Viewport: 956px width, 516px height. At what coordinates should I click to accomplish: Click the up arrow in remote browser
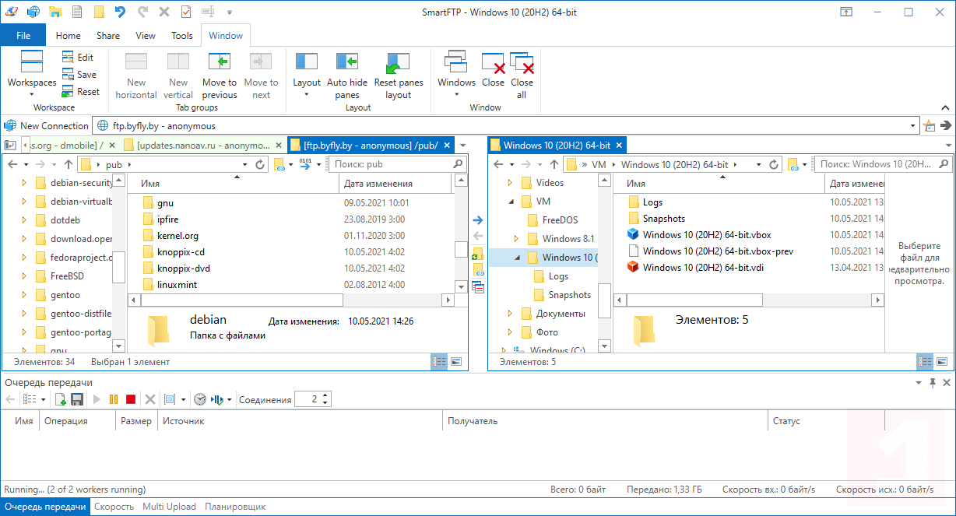pyautogui.click(x=69, y=164)
